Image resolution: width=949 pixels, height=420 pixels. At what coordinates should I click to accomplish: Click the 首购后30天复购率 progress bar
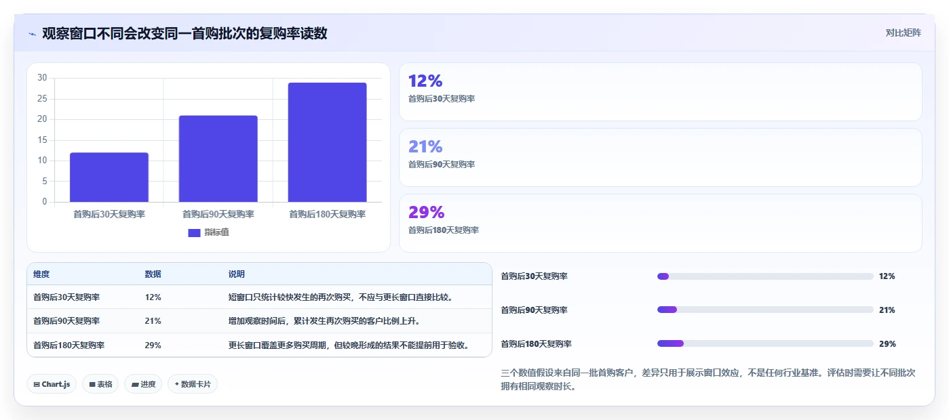point(765,276)
